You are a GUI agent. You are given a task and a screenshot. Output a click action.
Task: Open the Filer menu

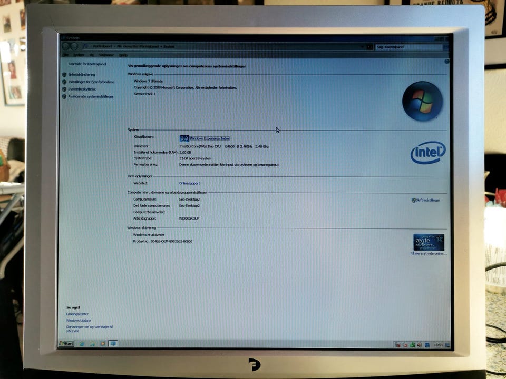coord(65,55)
